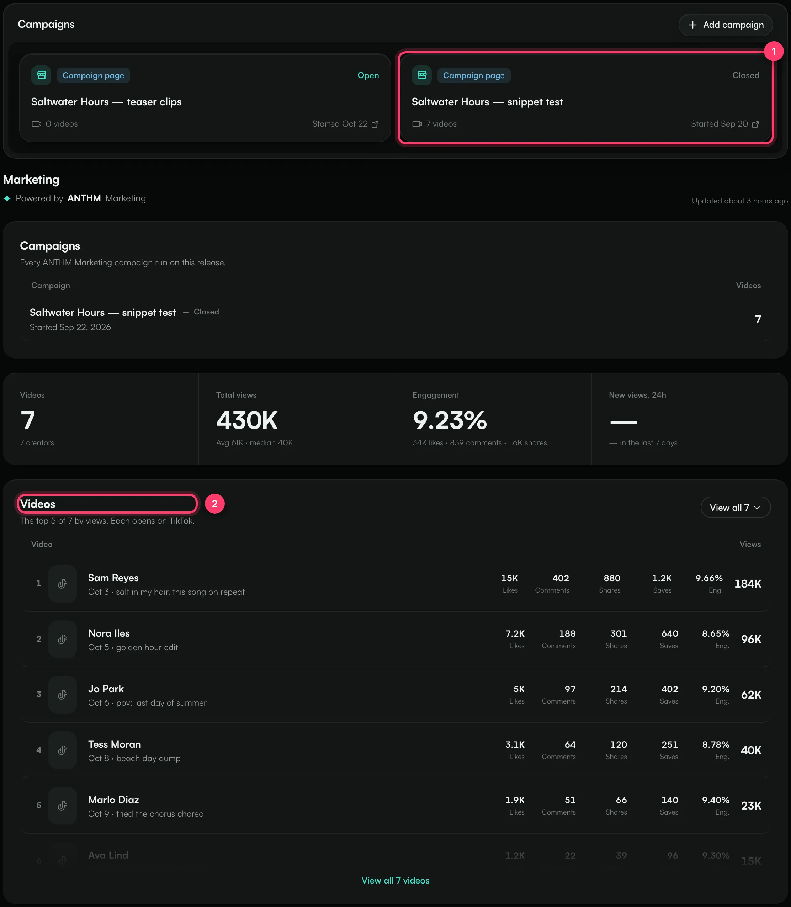This screenshot has width=791, height=907.
Task: Select the Saltwater Hours — snippet test table row
Action: 395,319
